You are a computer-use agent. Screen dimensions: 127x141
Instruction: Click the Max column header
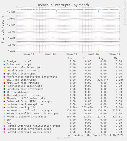117,58
